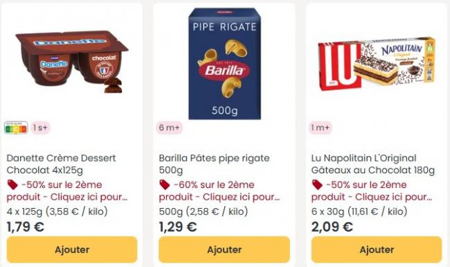Open the Barilla Pipe Rigate box image
This screenshot has height=267, width=450.
click(x=224, y=64)
